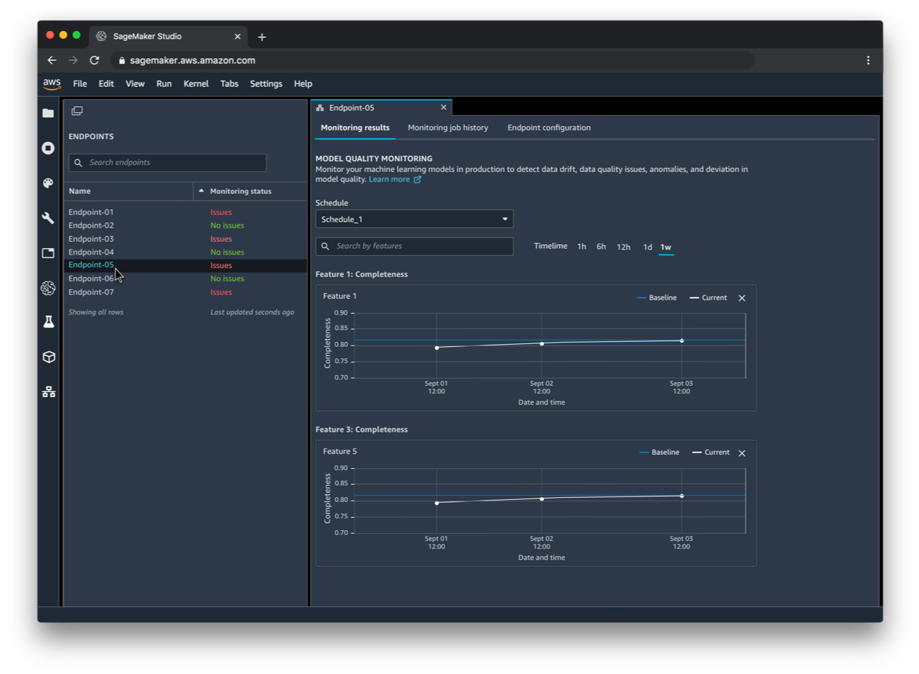Switch timeline range to 1d
Screen dimensions: 919x674
point(647,247)
